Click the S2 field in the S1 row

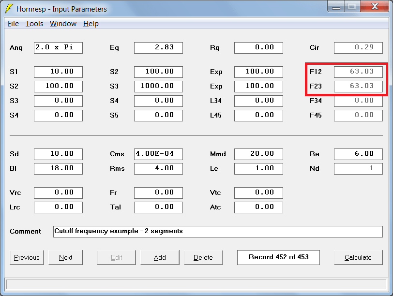(x=158, y=72)
